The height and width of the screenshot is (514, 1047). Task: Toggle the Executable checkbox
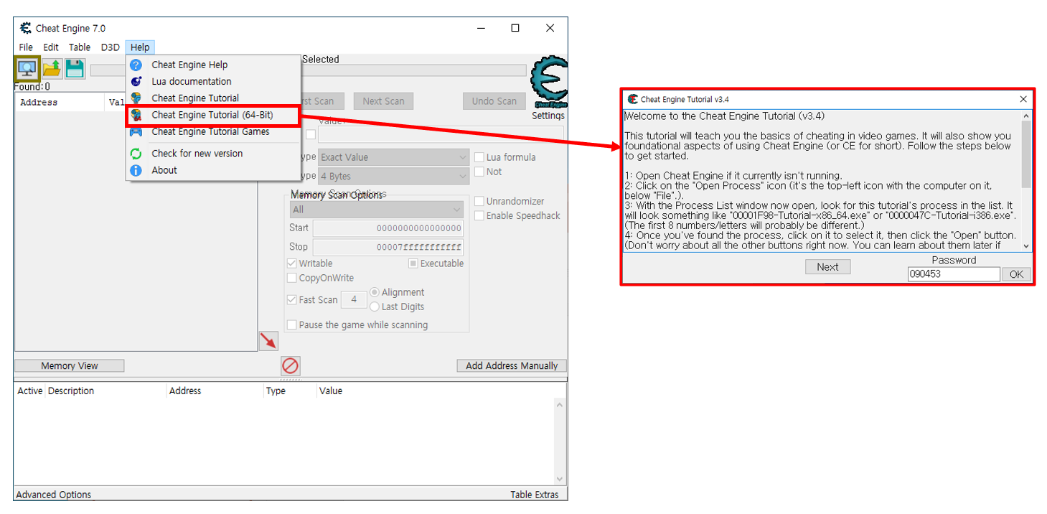413,263
